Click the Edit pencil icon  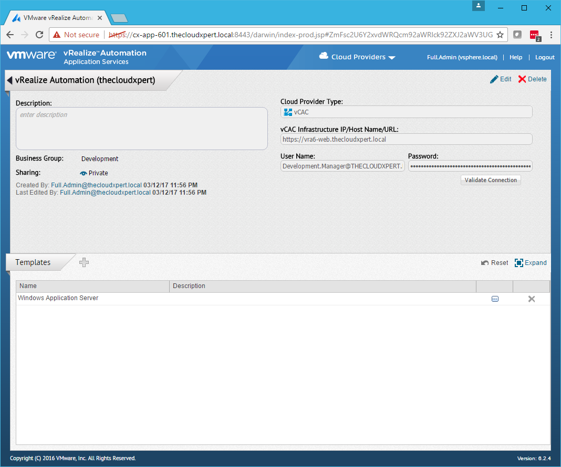(x=494, y=79)
